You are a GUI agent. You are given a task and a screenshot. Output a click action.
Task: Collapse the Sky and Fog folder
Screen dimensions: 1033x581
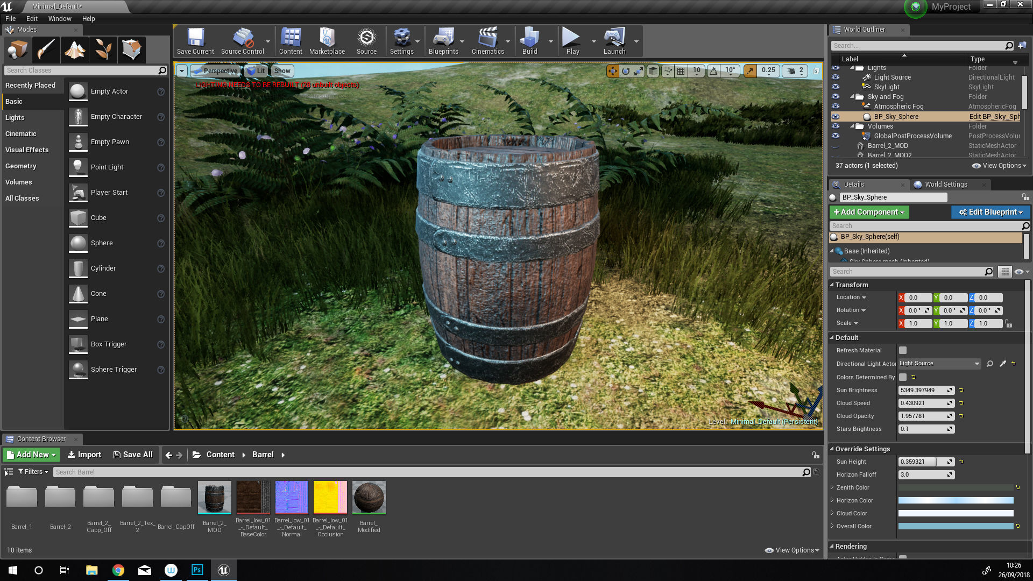852,97
